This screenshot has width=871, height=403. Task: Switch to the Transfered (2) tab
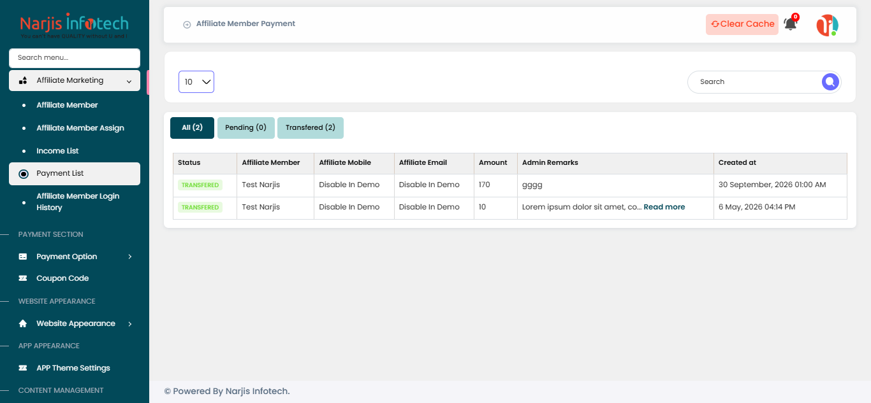[x=311, y=127]
